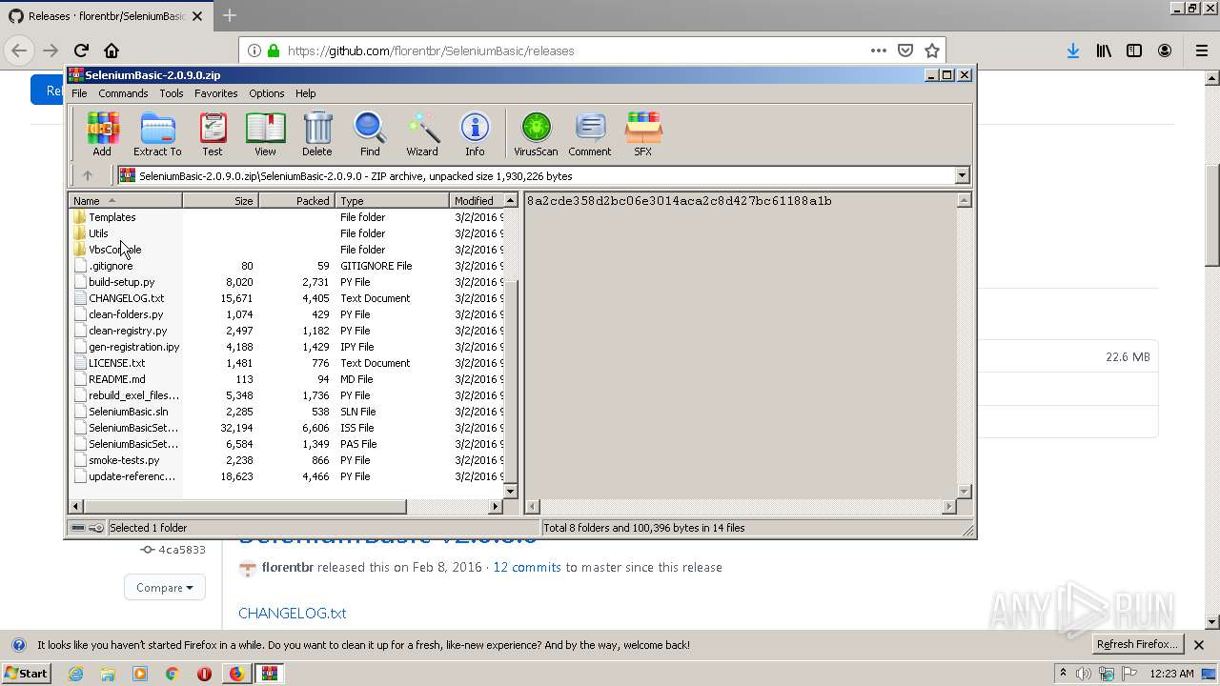Click the Refresh Firefox button
Viewport: 1220px width, 686px height.
coord(1137,644)
